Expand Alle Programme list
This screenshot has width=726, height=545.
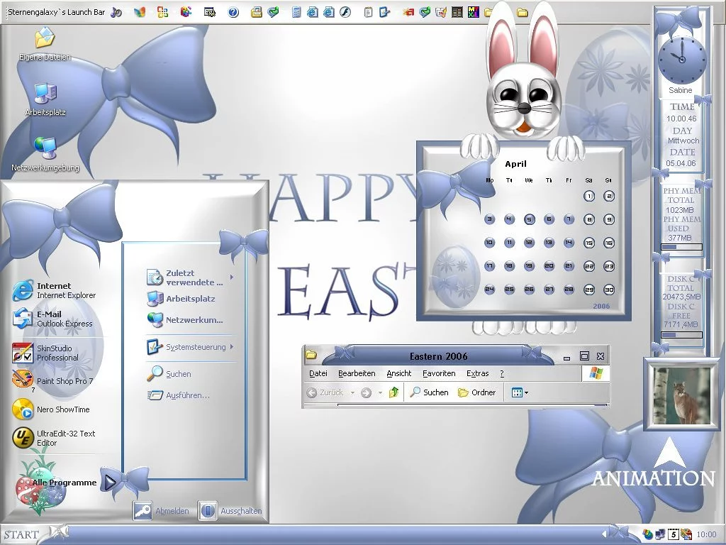click(65, 483)
